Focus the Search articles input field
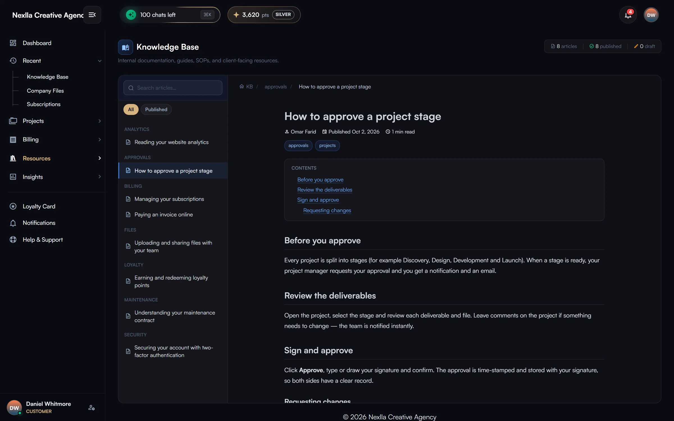The height and width of the screenshot is (421, 674). coord(173,88)
